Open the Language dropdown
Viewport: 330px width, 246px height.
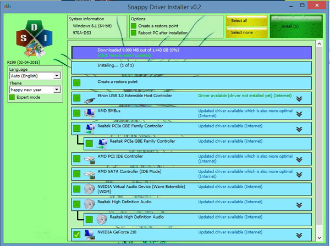57,76
